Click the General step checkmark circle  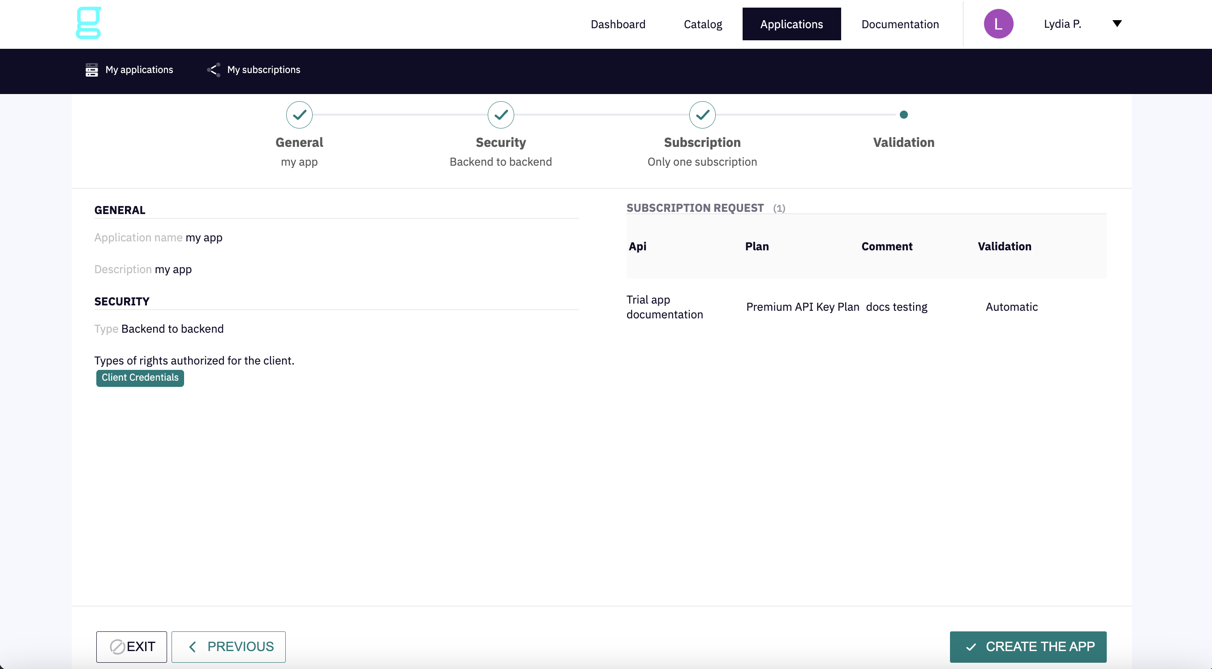point(299,114)
